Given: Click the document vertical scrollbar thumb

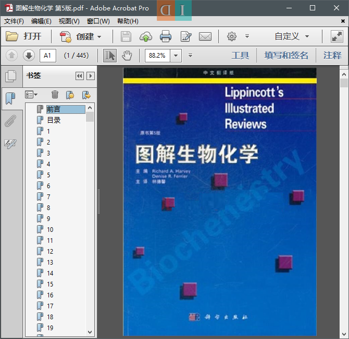Looking at the screenshot, I should pyautogui.click(x=344, y=83).
